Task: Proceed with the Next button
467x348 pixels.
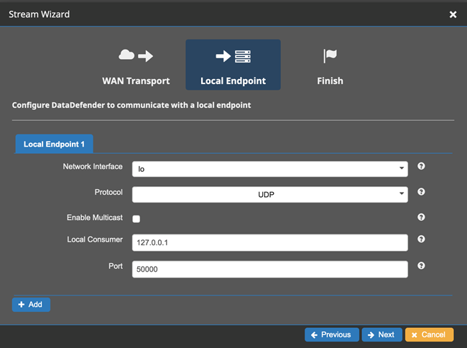Action: point(382,334)
